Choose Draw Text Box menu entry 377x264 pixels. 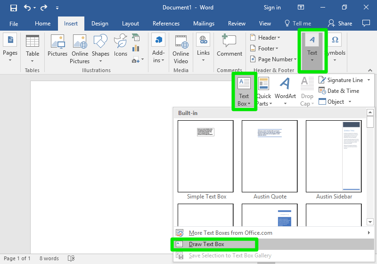point(206,244)
